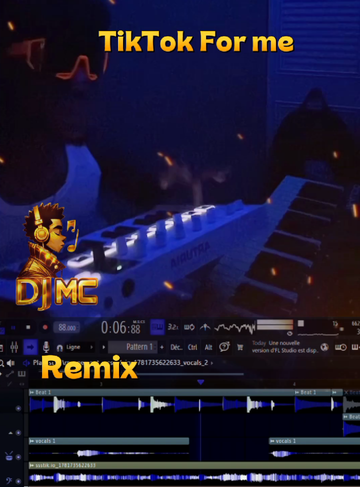Open the Pattern 1 selector
Image resolution: width=360 pixels, height=487 pixels.
tap(133, 347)
